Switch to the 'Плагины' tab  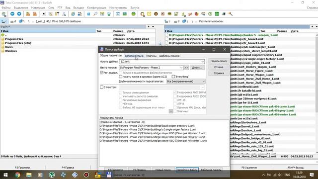tap(151, 56)
